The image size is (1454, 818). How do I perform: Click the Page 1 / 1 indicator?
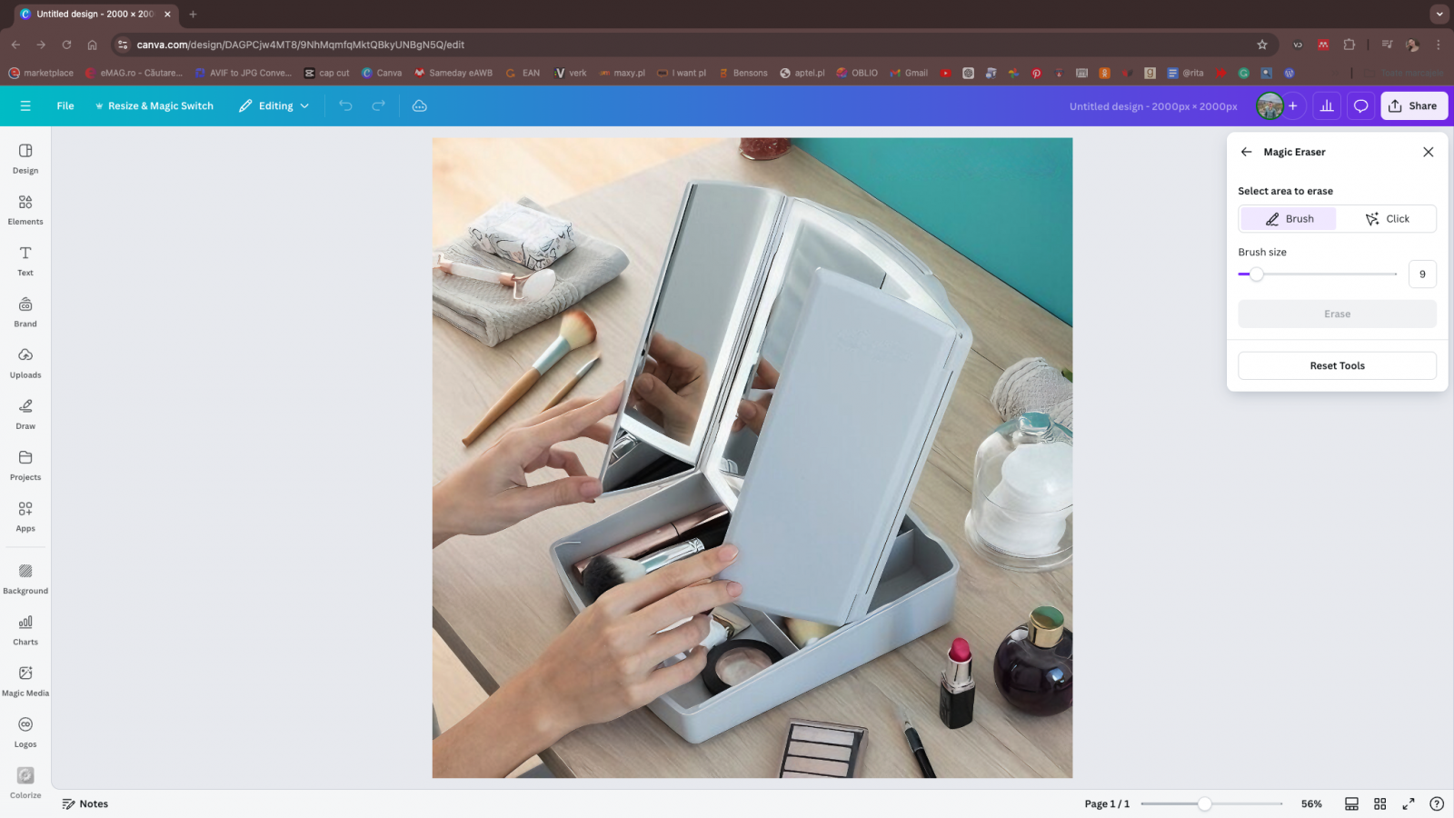tap(1107, 803)
